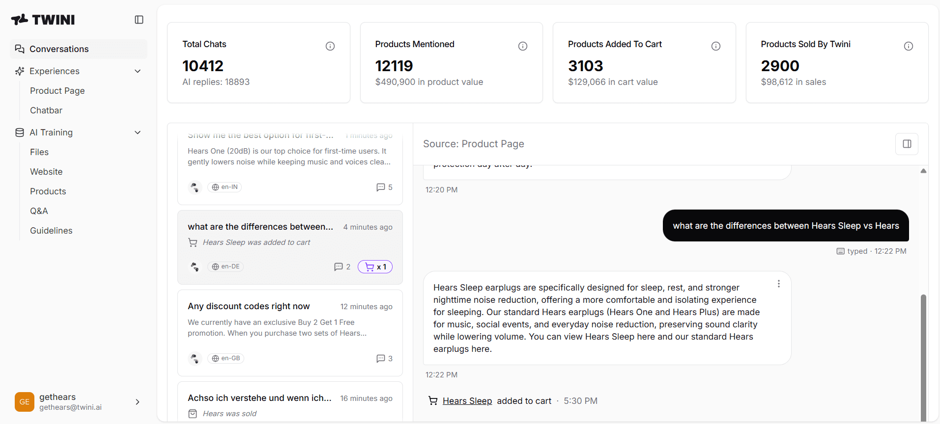The image size is (940, 424).
Task: Open Total Chats info icon
Action: [x=330, y=46]
